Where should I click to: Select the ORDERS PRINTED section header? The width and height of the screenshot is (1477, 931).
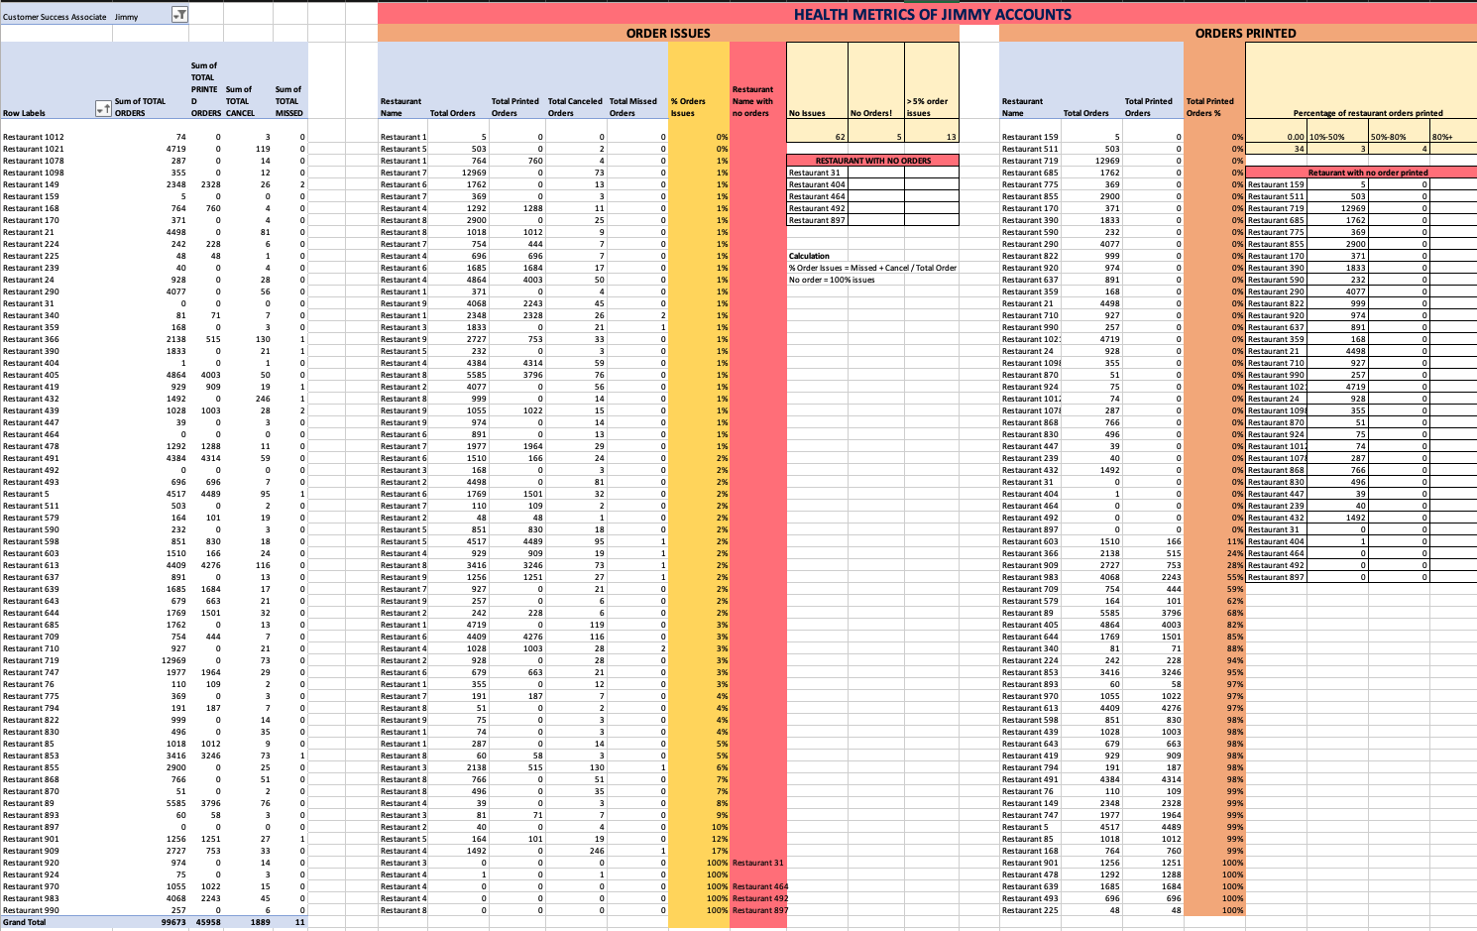pyautogui.click(x=1245, y=34)
